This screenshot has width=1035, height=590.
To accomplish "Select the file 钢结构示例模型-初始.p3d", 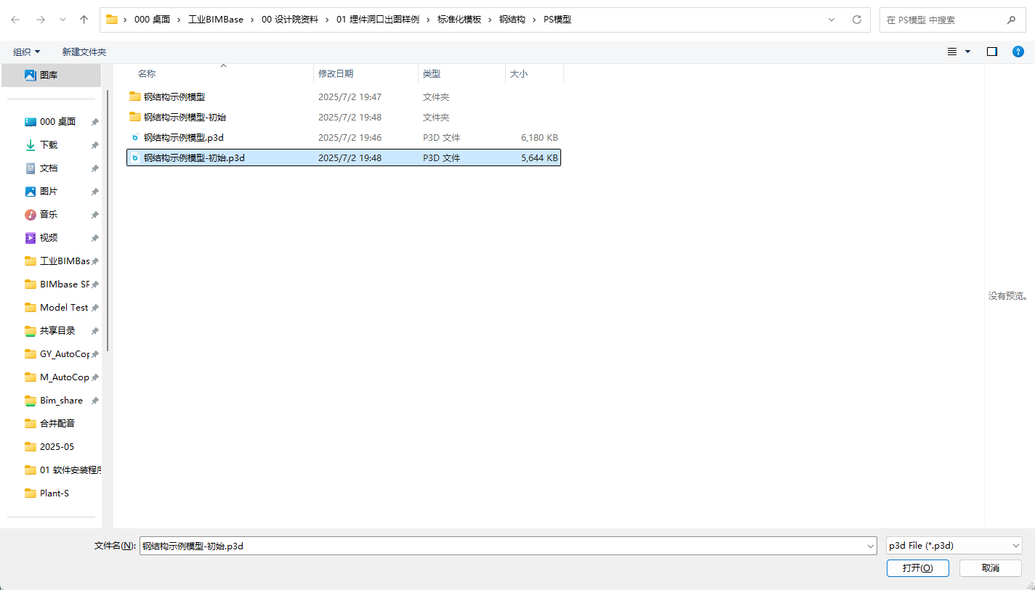I will pyautogui.click(x=344, y=157).
